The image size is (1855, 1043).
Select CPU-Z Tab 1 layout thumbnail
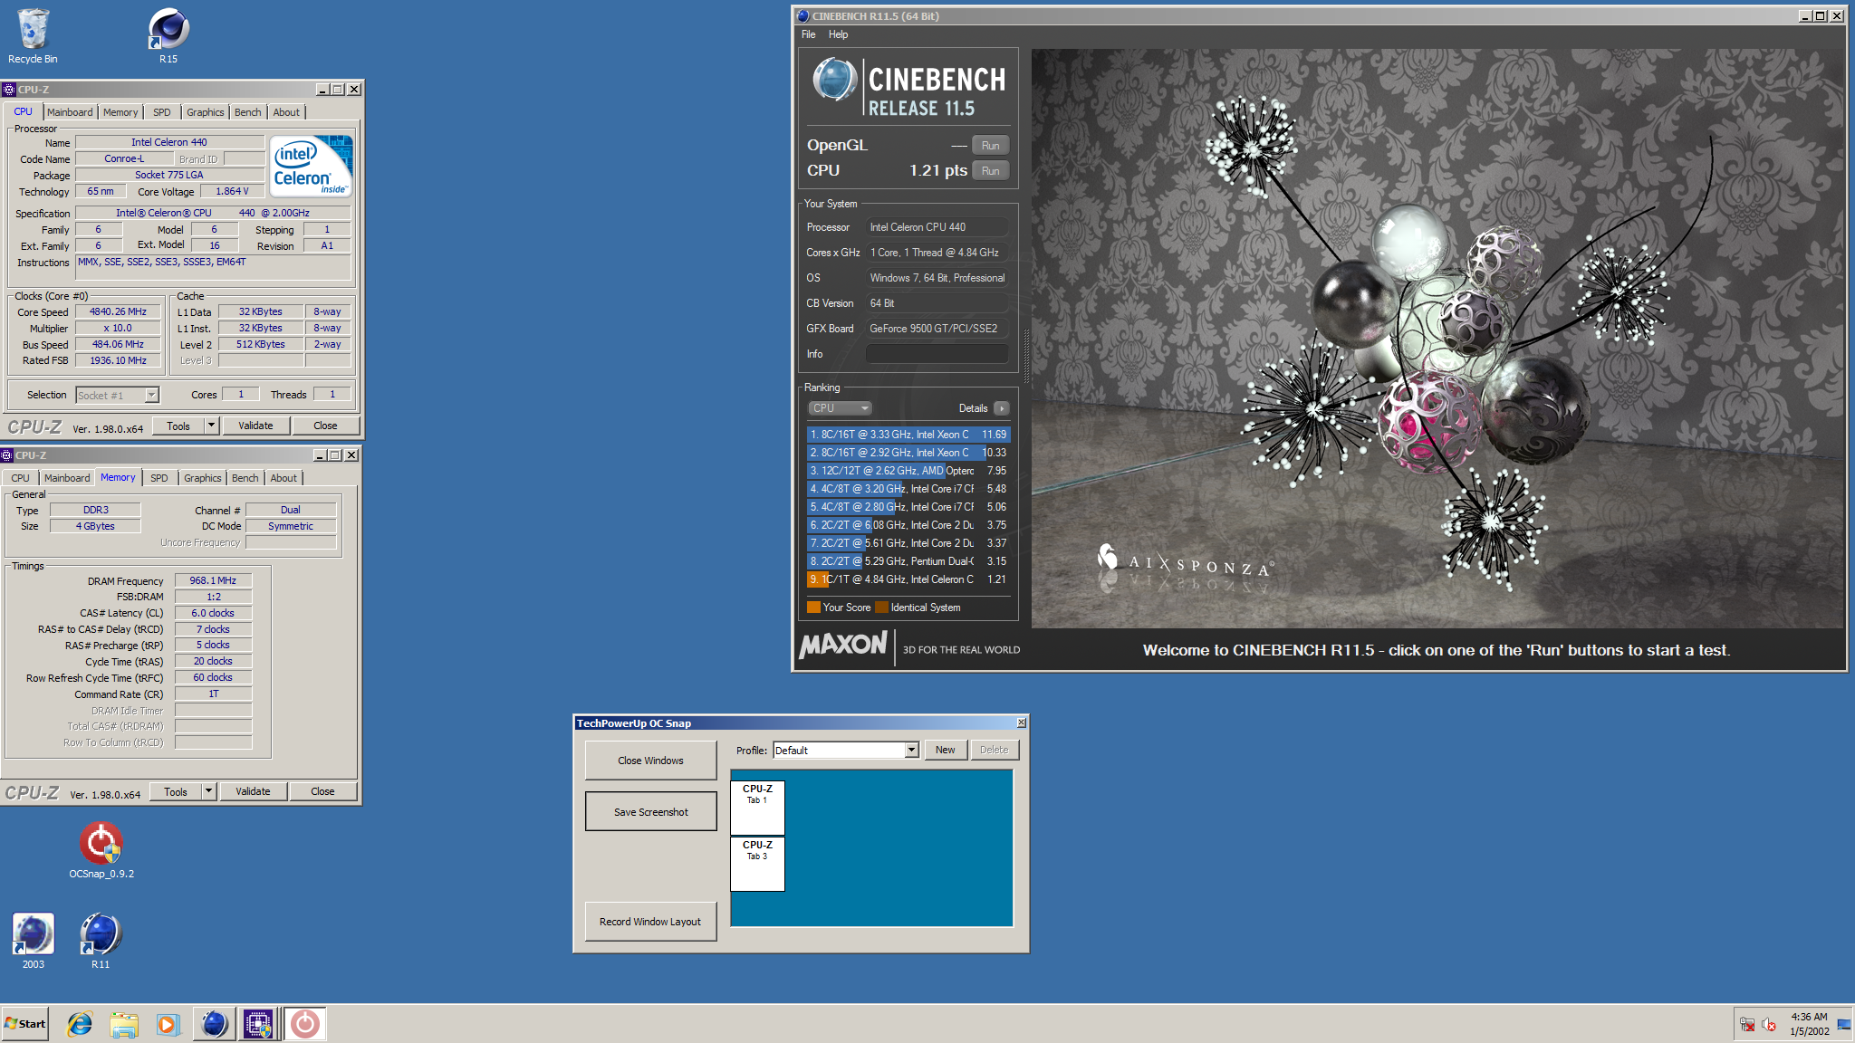point(757,808)
